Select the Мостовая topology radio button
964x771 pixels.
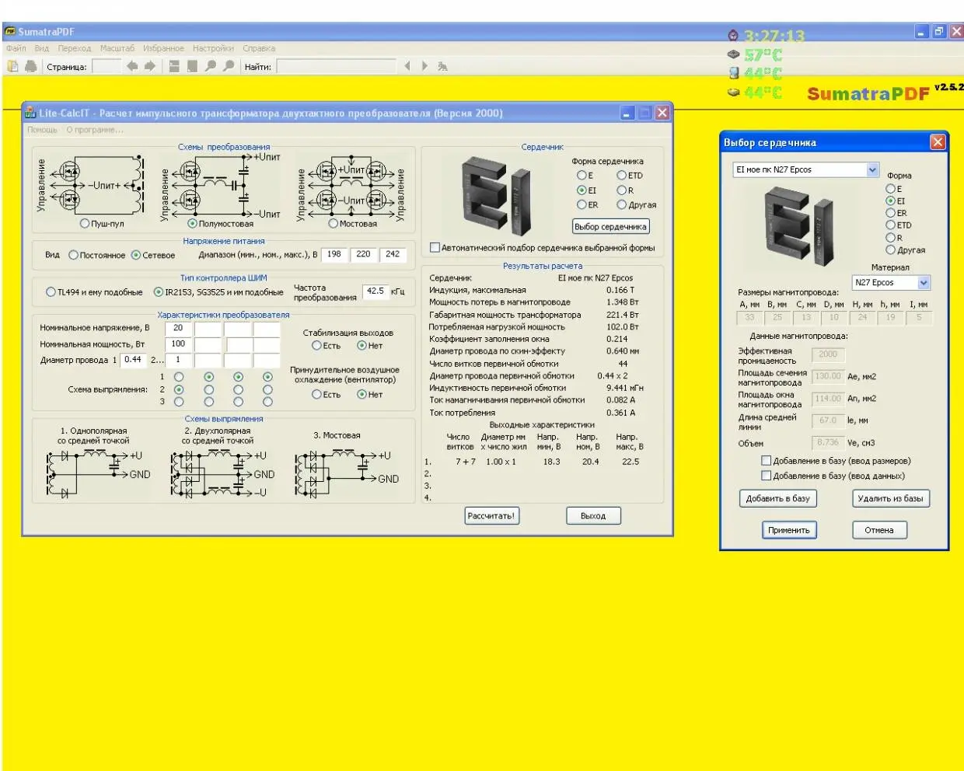pyautogui.click(x=333, y=224)
